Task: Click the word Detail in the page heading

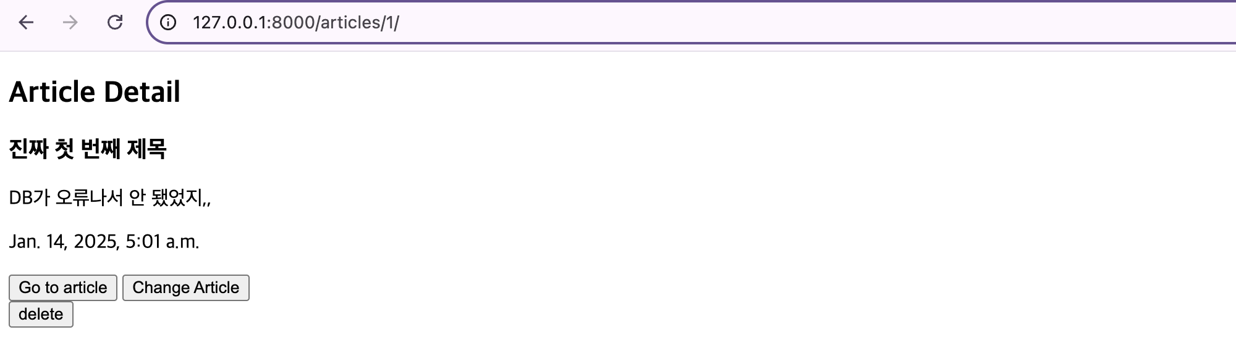Action: [x=142, y=92]
